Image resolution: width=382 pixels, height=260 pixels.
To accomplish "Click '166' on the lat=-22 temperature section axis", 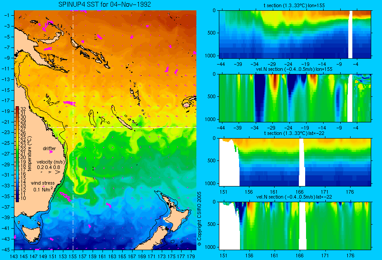I will (299, 192).
